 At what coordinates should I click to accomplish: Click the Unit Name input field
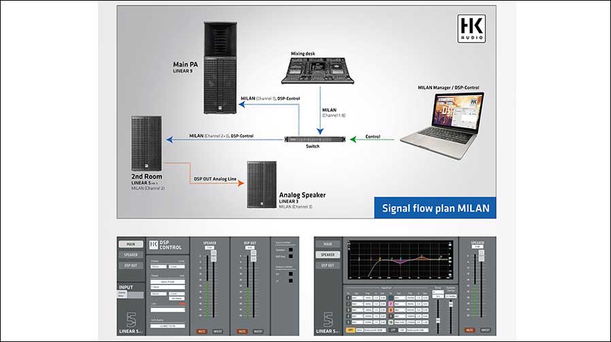tap(167, 326)
